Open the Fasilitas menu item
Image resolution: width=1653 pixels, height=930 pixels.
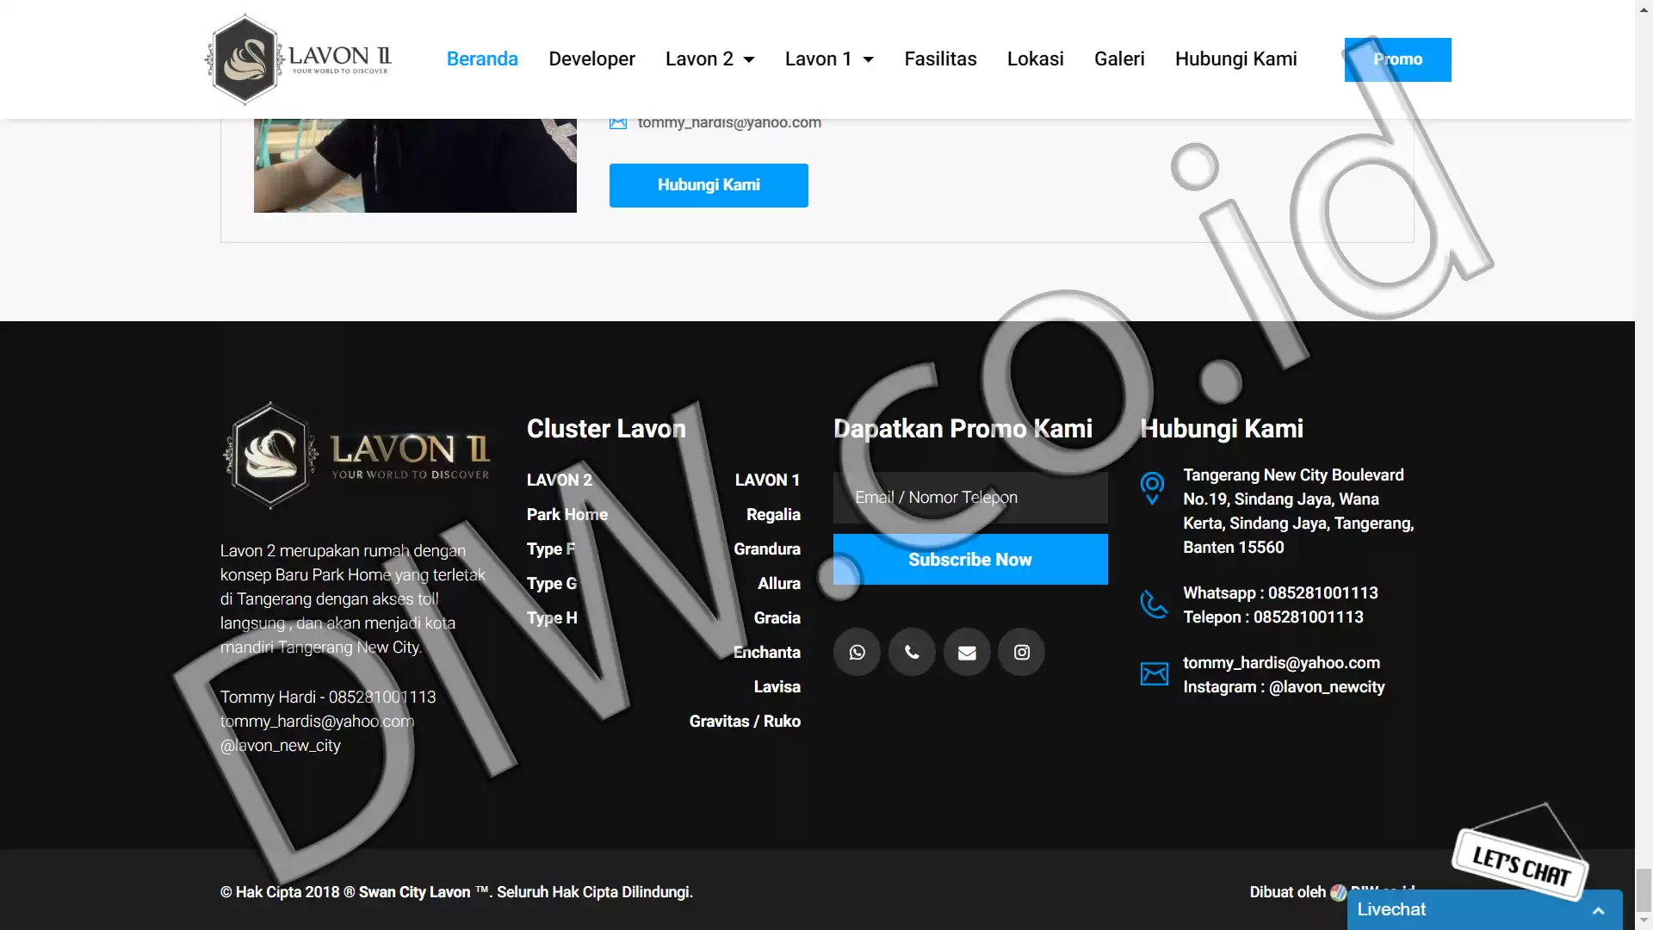pyautogui.click(x=940, y=59)
